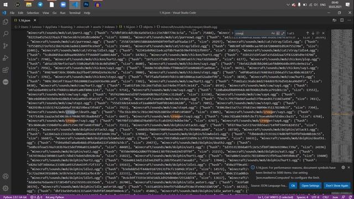The height and width of the screenshot is (199, 354).
Task: Click Python 3.9.1 64-bit interpreter status
Action: pyautogui.click(x=15, y=197)
